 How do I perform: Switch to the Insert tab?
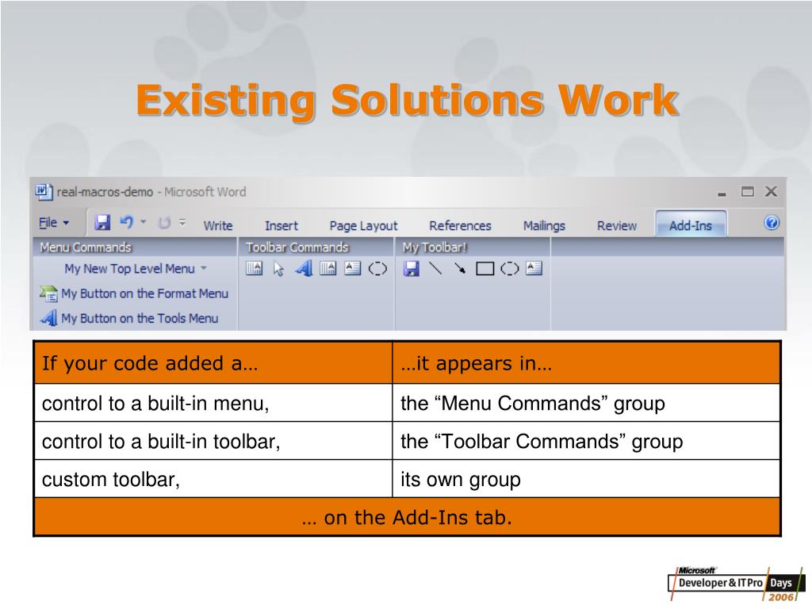click(x=282, y=226)
